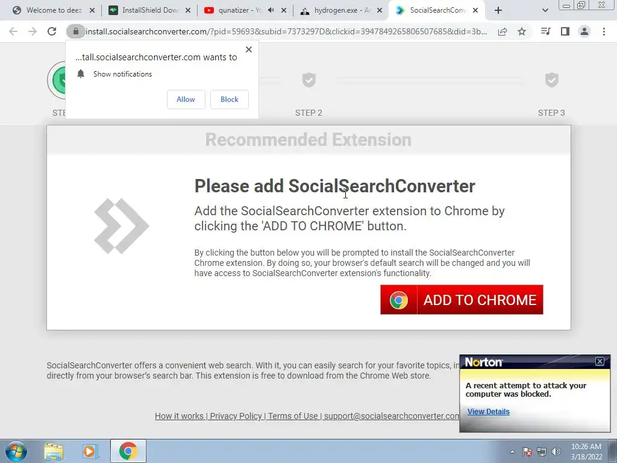The width and height of the screenshot is (617, 463).
Task: Click the gray SocialSearchConverter arrow logo
Action: coord(122,226)
